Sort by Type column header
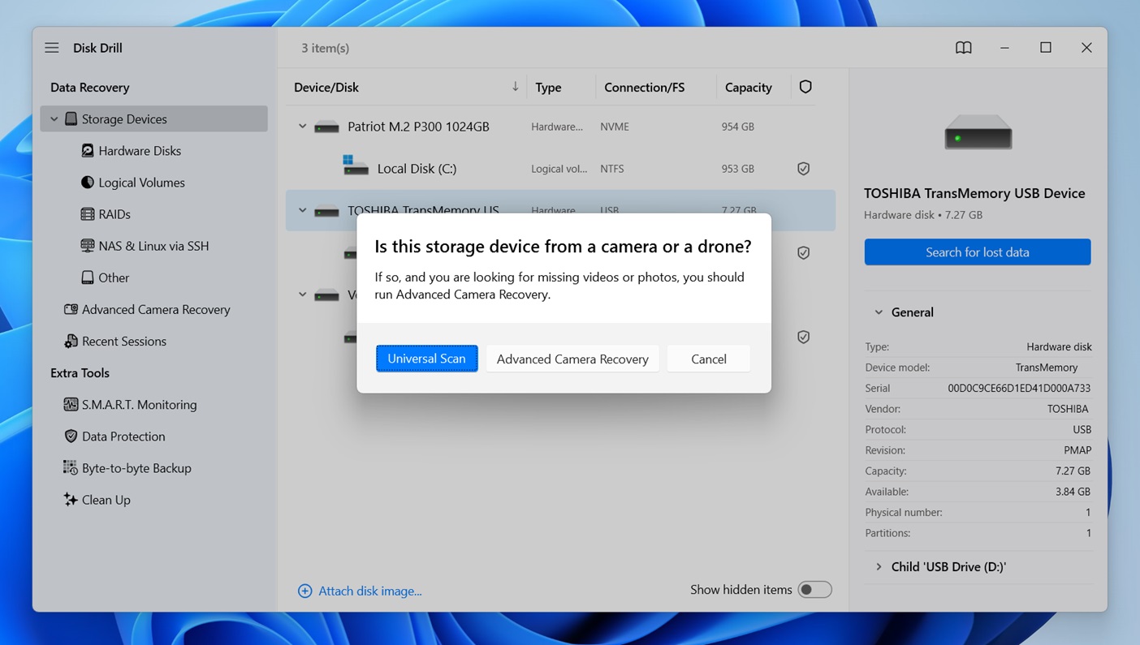This screenshot has height=645, width=1140. click(548, 88)
